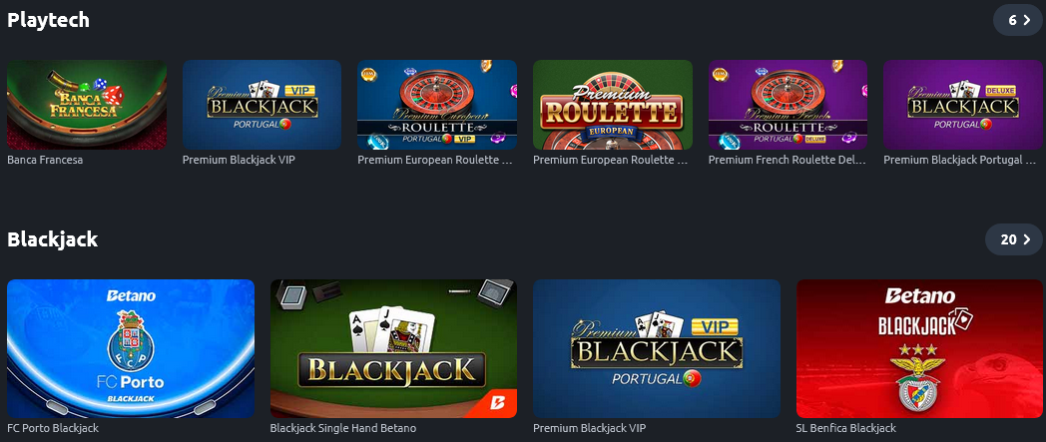The height and width of the screenshot is (442, 1046).
Task: Open Premium European Roulette Portugal VIP thumbnail
Action: [x=437, y=105]
